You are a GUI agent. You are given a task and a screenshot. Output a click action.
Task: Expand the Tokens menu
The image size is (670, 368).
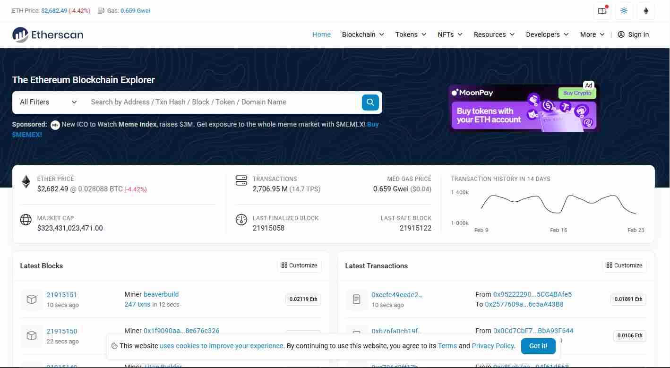tap(411, 34)
